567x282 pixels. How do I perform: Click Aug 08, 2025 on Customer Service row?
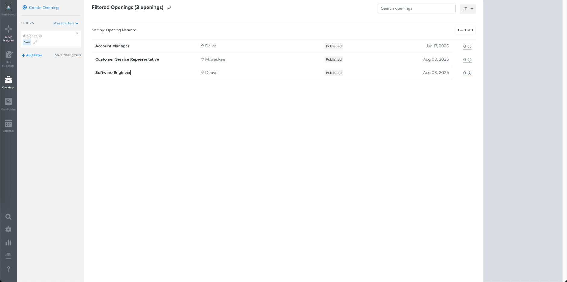[x=436, y=59]
